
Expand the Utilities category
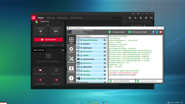(x=81, y=55)
